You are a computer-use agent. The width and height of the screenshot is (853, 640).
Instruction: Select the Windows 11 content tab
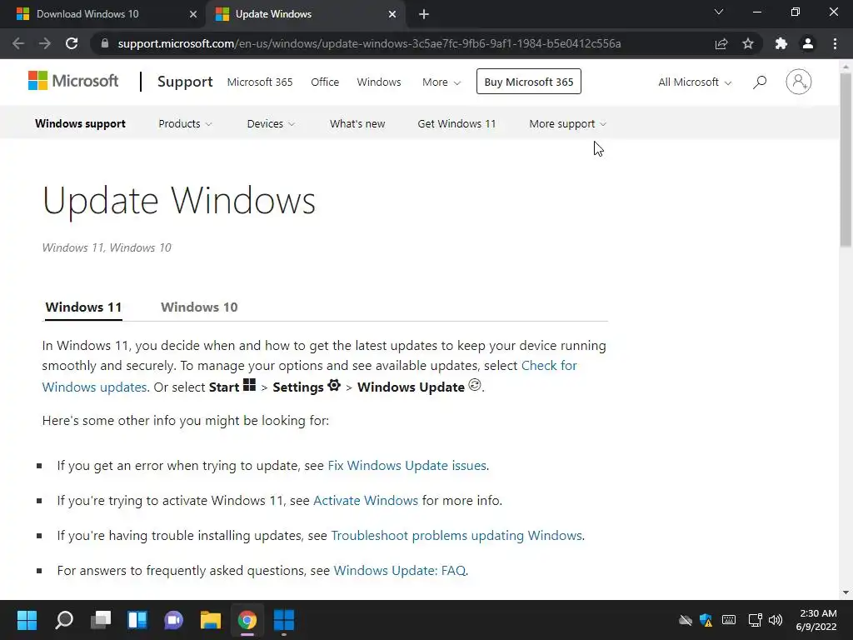pos(83,307)
